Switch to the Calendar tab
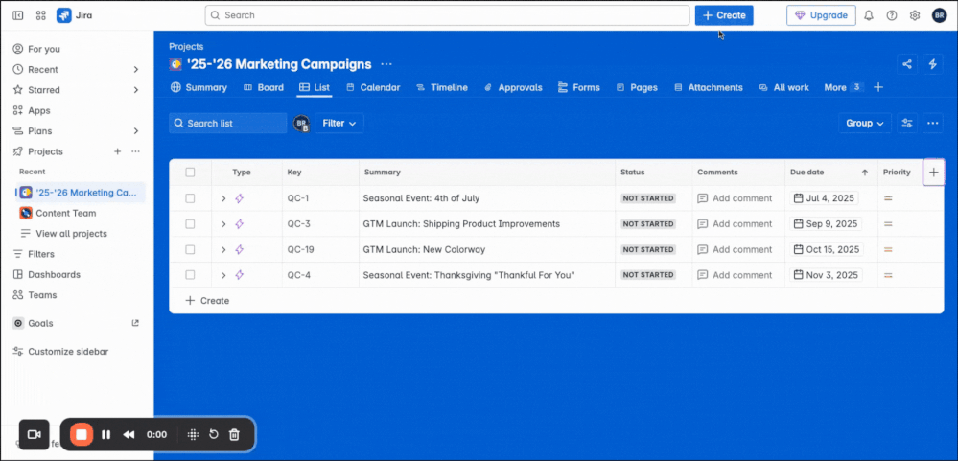This screenshot has width=958, height=461. [372, 87]
